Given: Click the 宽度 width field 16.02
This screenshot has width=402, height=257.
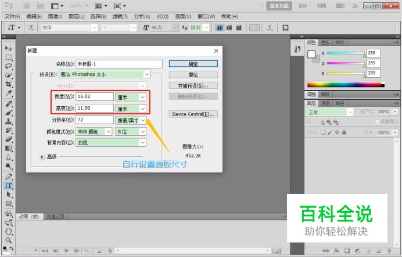Looking at the screenshot, I should pos(95,96).
